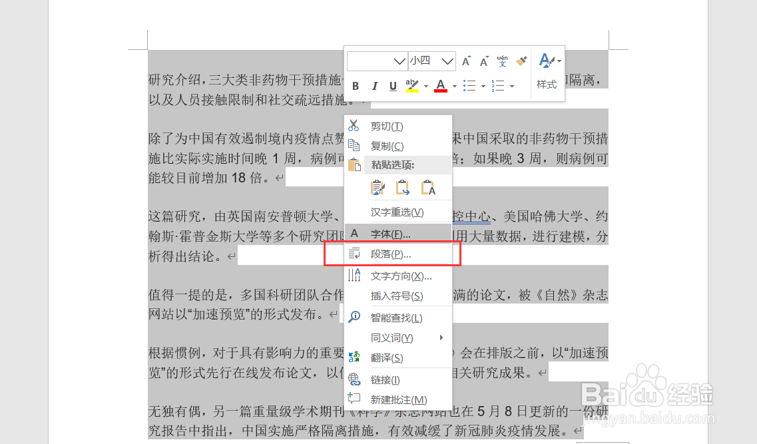Click the Increase Font Size icon

466,61
